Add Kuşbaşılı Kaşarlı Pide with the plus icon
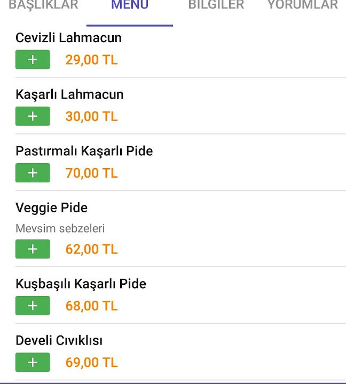346x384 pixels. pos(33,306)
